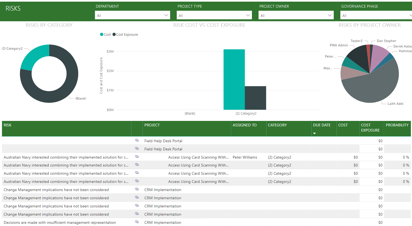Screen dimensions: 412x226
Task: Click the link icon on the first Australian Navy risk row
Action: [137, 156]
